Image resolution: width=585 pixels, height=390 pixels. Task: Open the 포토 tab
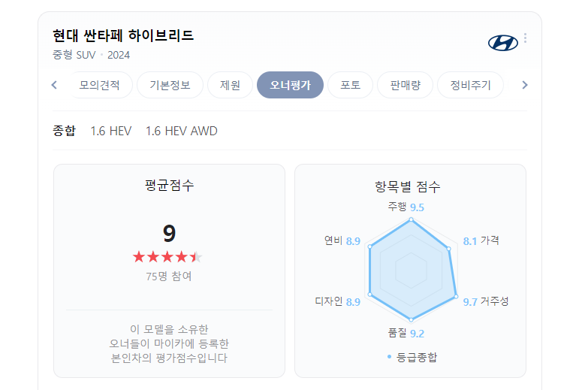[x=350, y=85]
